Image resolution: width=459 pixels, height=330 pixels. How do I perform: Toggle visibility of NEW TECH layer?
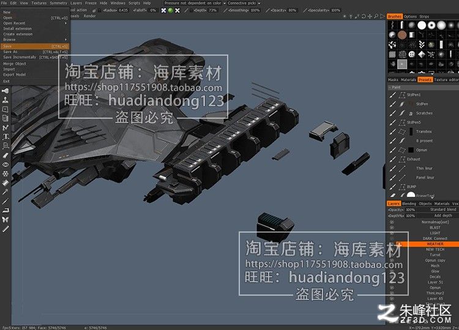pos(392,249)
